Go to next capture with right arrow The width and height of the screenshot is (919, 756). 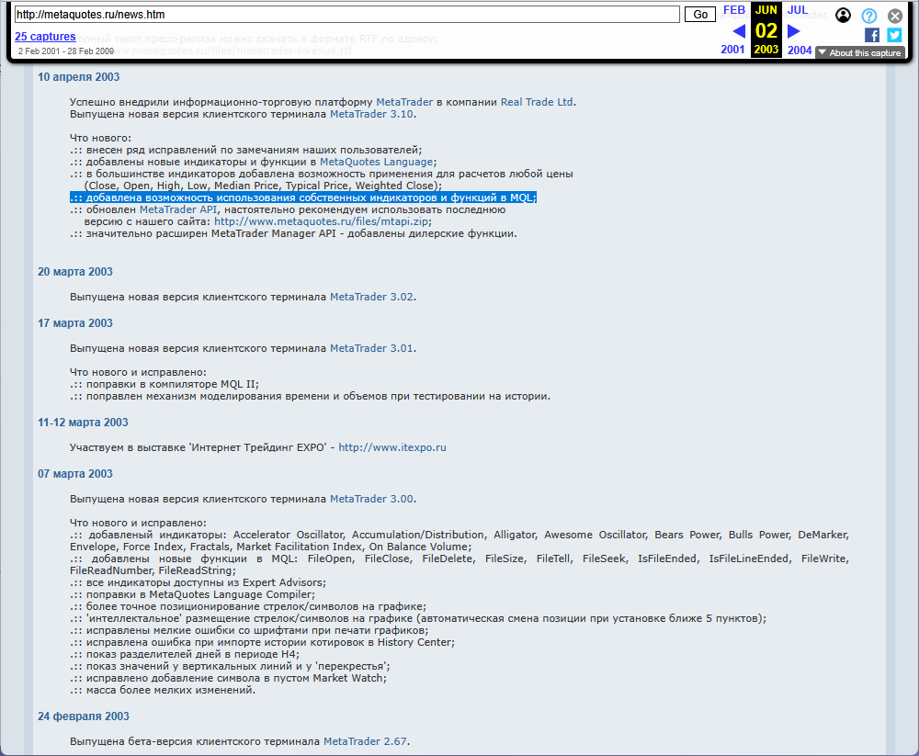pyautogui.click(x=794, y=31)
